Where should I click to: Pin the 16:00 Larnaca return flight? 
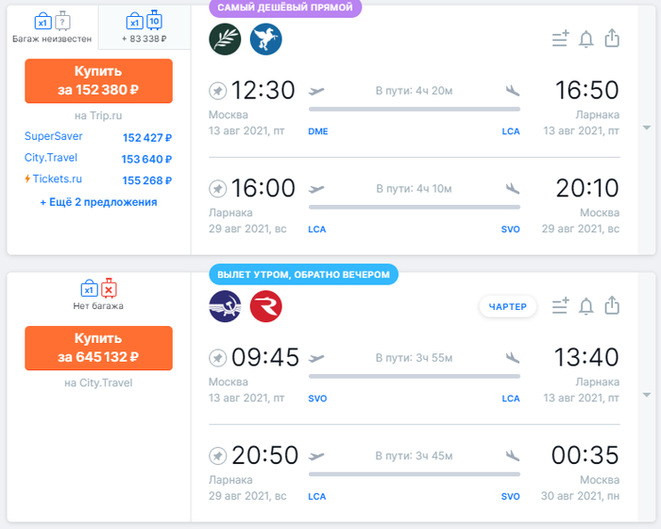tap(218, 189)
